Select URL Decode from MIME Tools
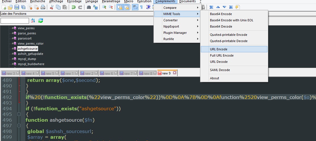The height and width of the screenshot is (141, 316). point(219,62)
